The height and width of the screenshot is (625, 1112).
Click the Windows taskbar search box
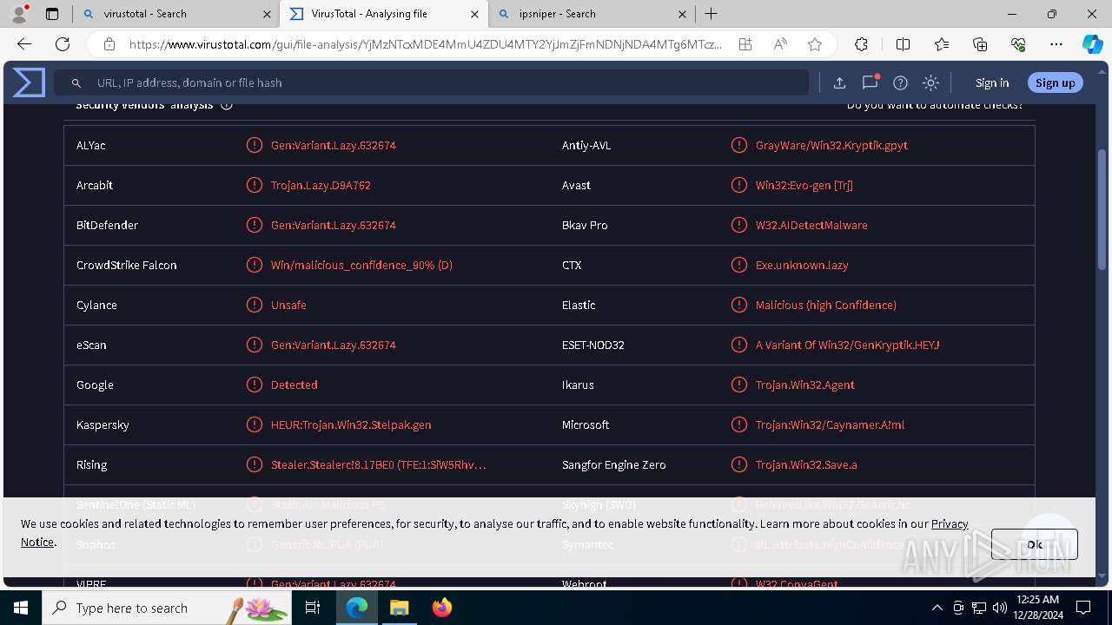(167, 608)
